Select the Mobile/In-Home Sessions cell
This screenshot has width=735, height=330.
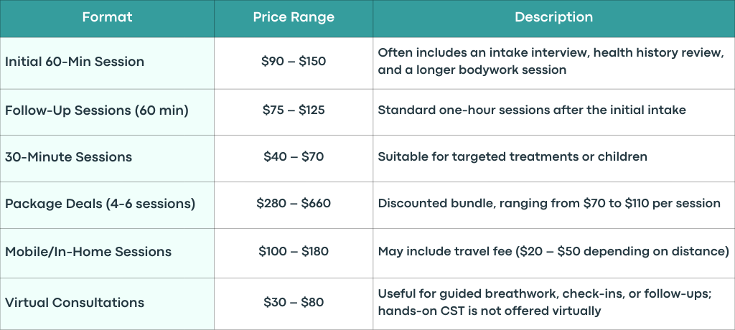coord(107,253)
